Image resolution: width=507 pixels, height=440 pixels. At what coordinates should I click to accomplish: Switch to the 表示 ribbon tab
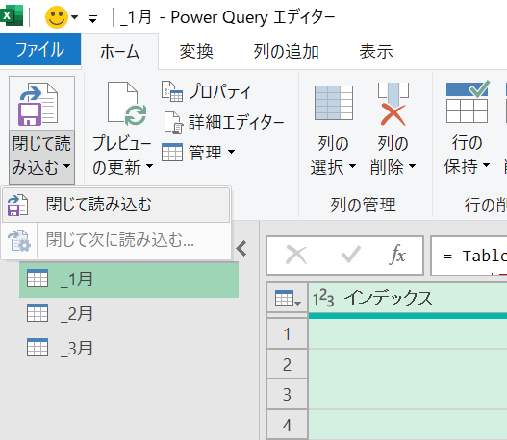click(376, 52)
